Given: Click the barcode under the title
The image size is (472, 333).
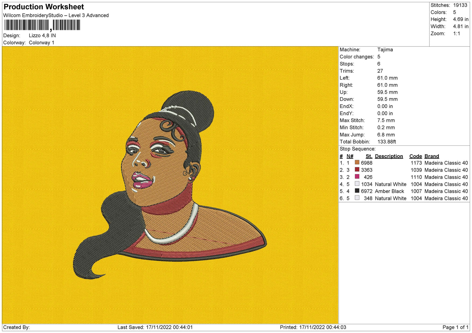Looking at the screenshot, I should 42,25.
